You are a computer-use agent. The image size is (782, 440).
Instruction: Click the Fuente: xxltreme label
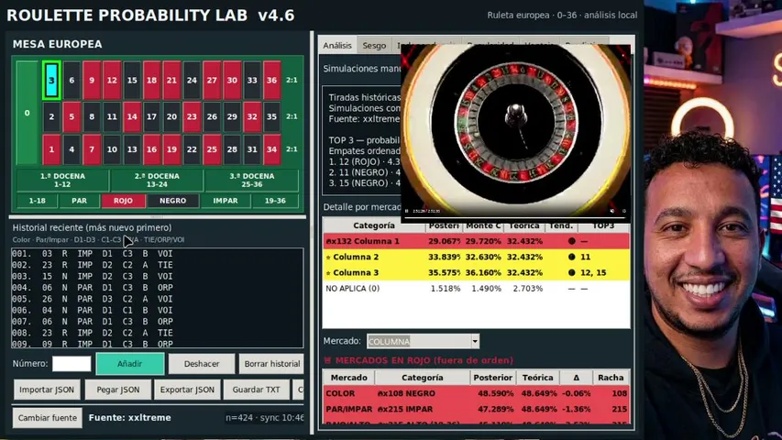coord(129,418)
